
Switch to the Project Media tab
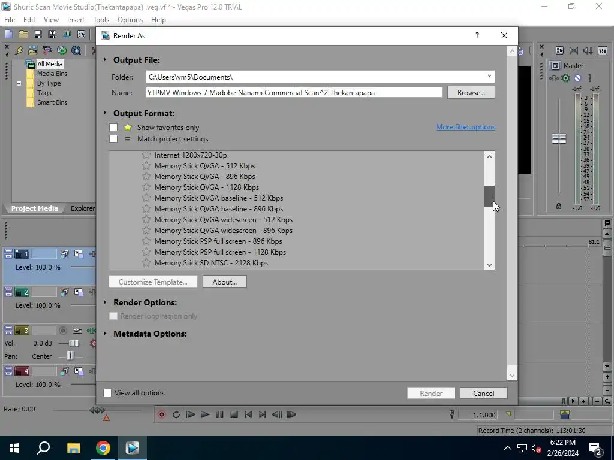coord(34,208)
